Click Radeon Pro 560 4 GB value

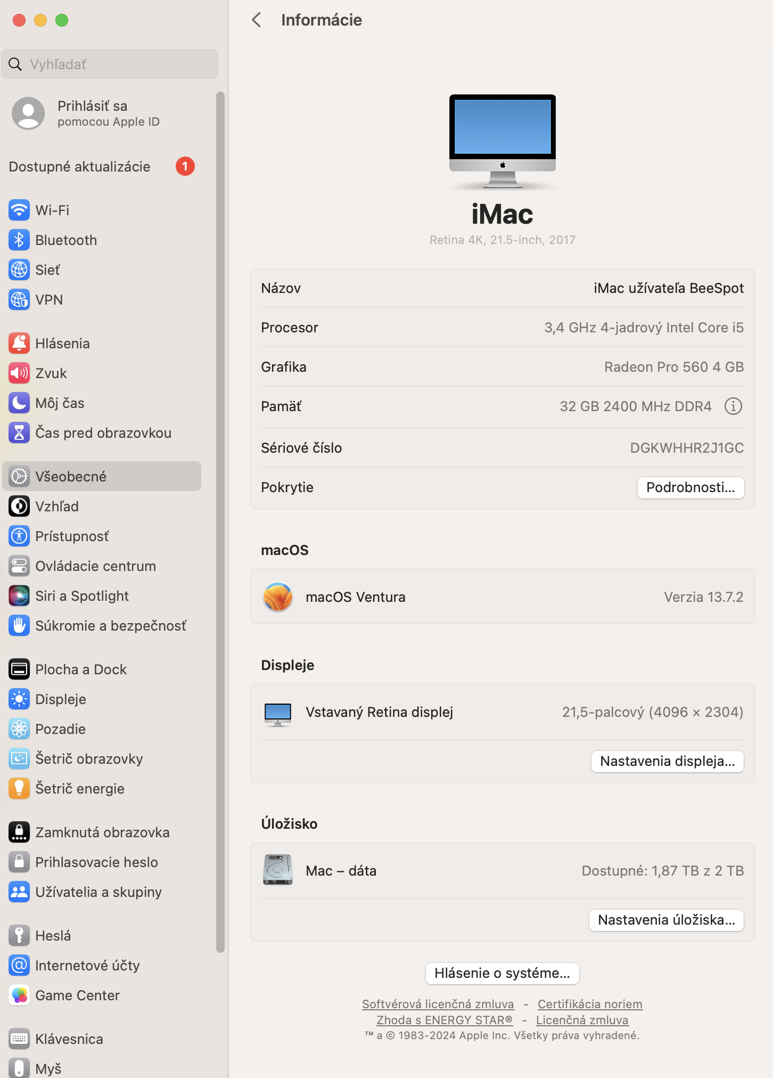pos(674,367)
